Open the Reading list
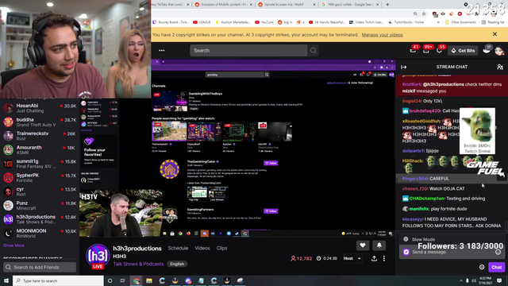This screenshot has width=508, height=286. tap(492, 22)
